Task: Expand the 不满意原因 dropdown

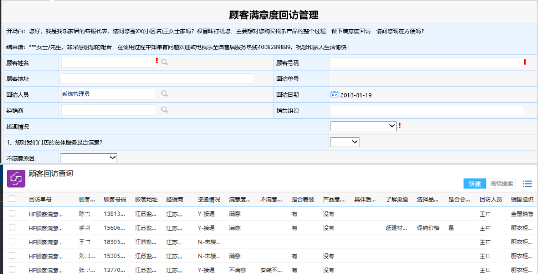Action: click(x=89, y=158)
